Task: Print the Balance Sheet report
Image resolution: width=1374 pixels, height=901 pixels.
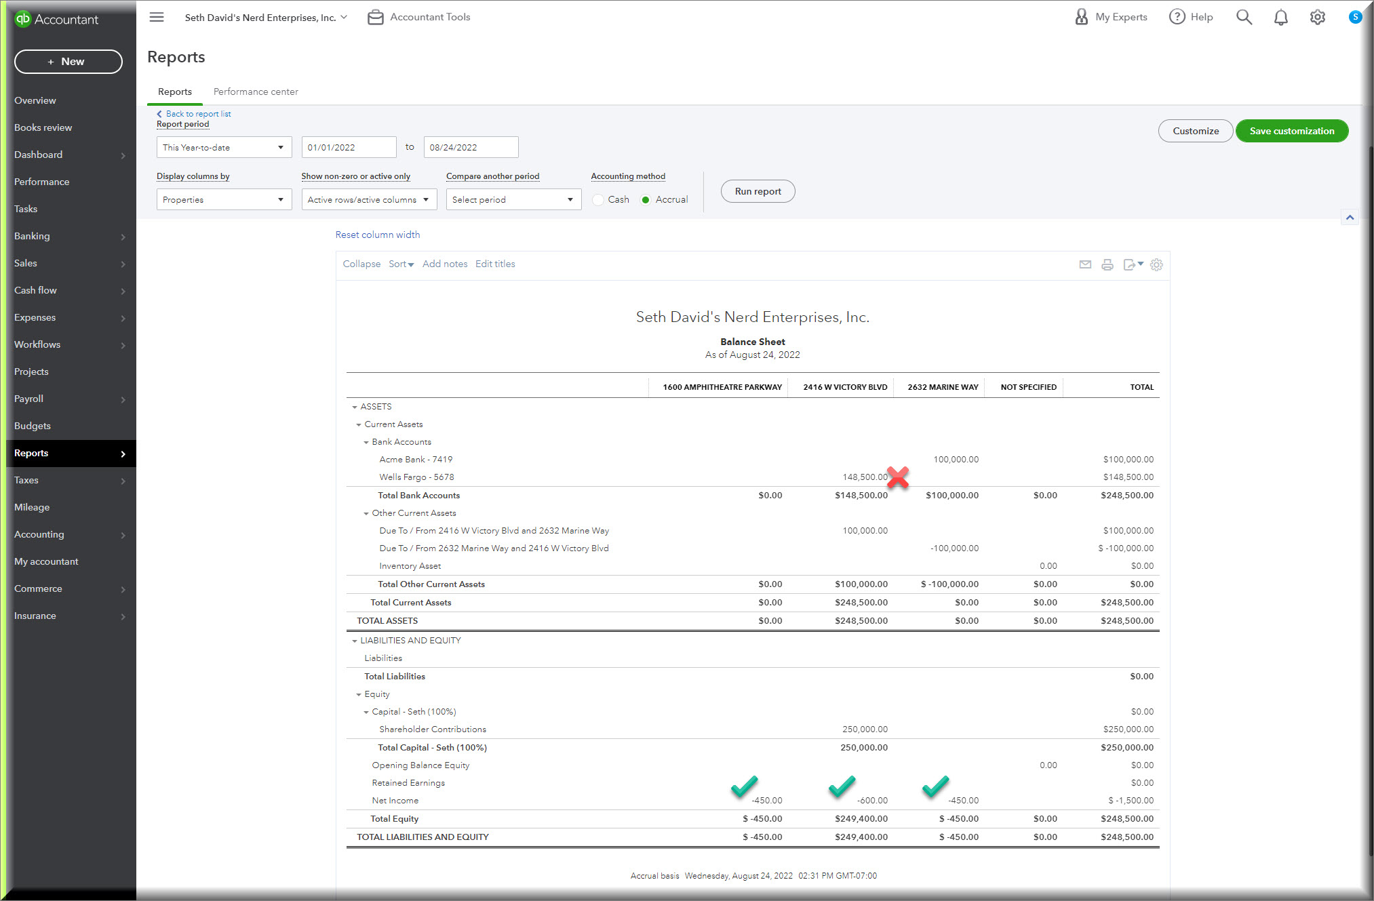Action: pyautogui.click(x=1107, y=264)
